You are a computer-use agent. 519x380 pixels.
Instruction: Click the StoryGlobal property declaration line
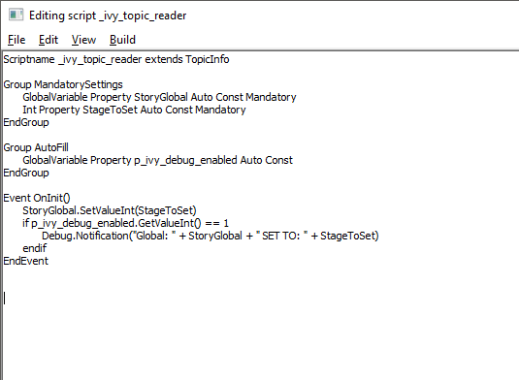pos(159,97)
